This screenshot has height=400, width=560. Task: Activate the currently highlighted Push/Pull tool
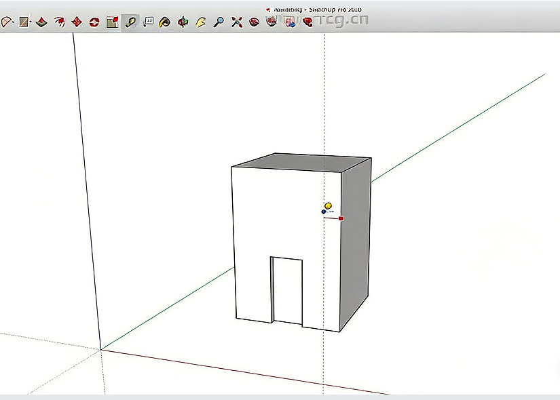pos(131,21)
